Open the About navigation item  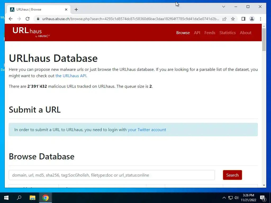pyautogui.click(x=245, y=33)
